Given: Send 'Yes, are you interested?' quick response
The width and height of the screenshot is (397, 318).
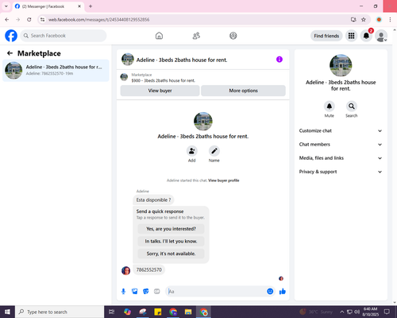Looking at the screenshot, I should 171,229.
